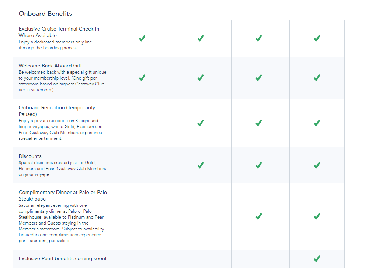The height and width of the screenshot is (279, 365).
Task: Select Exclusive Cruise Terminal Check-In title
Action: [x=59, y=32]
